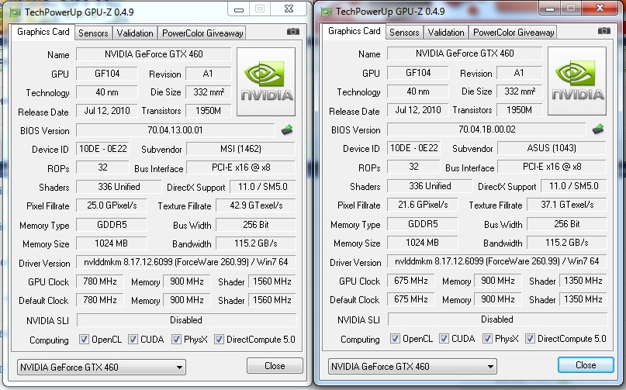
Task: Toggle the DirectCompute 5.0 checkbox in the right window
Action: 530,339
